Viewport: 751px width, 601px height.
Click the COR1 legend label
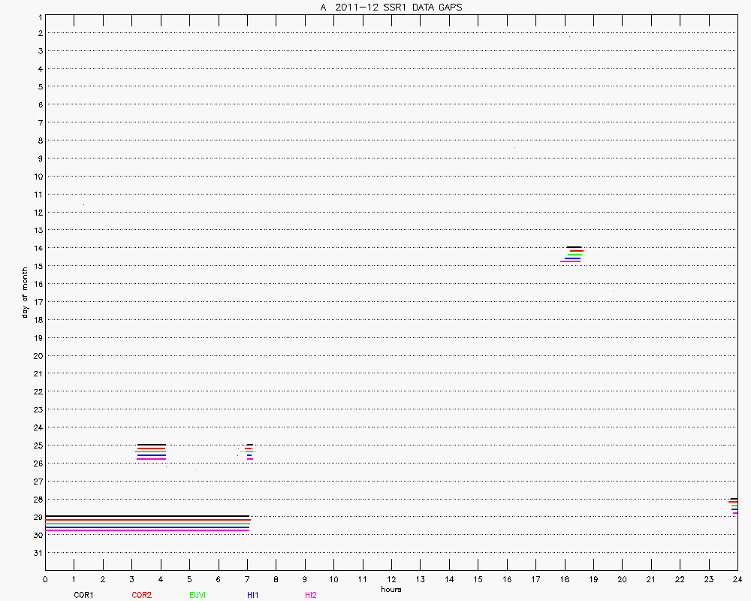tap(83, 595)
